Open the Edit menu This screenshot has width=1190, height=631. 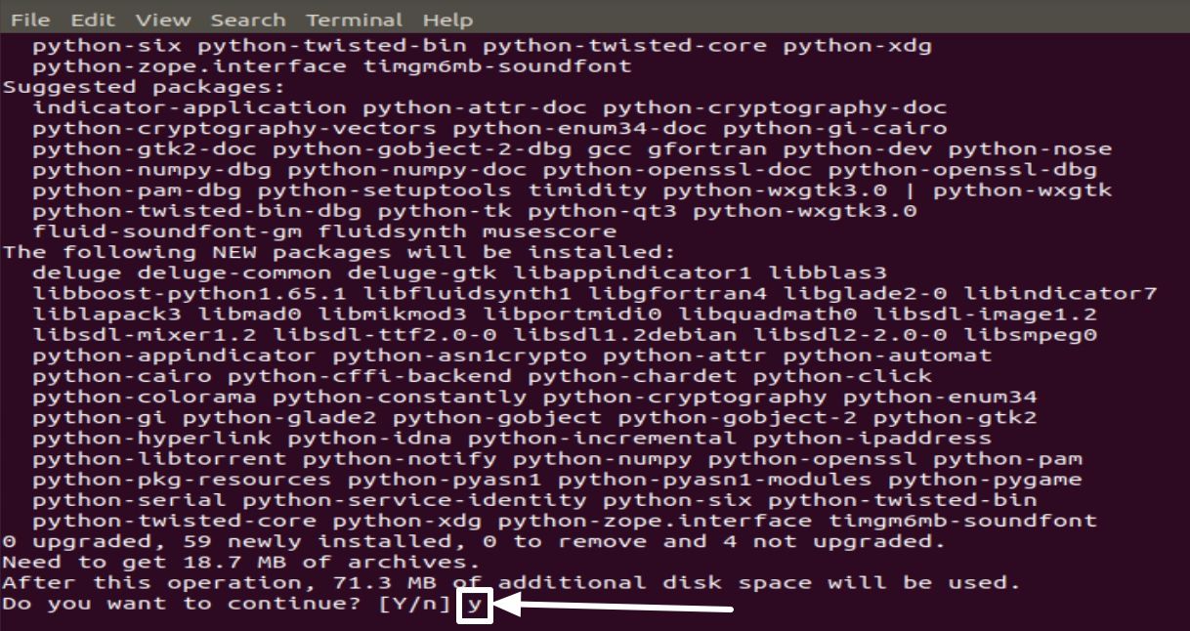93,20
